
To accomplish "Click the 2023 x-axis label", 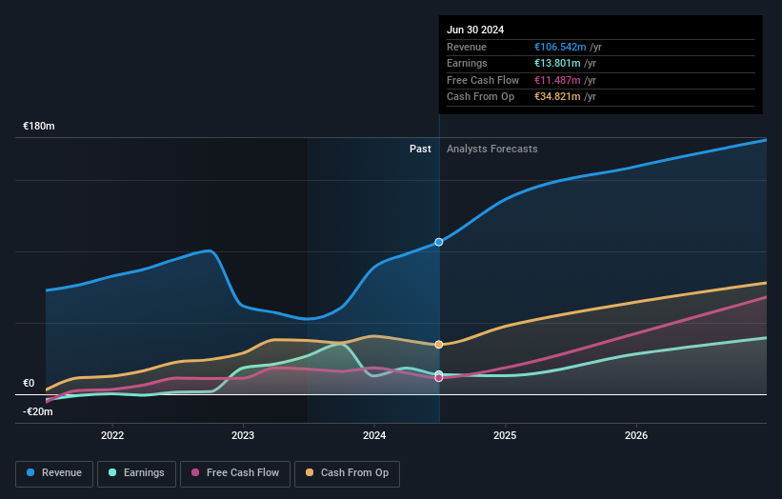I will [243, 435].
